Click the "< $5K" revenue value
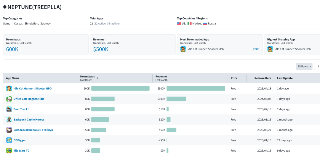 (x=162, y=140)
